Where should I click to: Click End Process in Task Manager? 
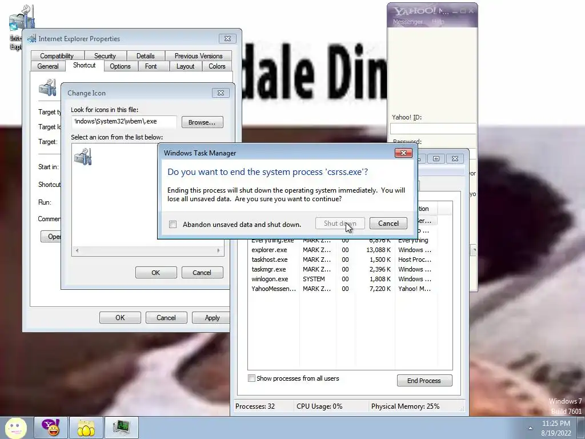click(x=424, y=380)
